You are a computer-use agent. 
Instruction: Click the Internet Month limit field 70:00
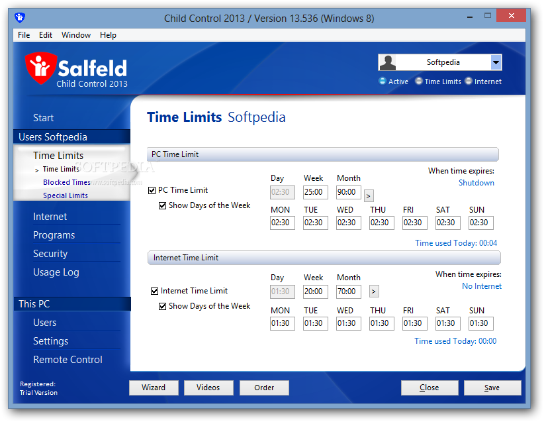[x=348, y=291]
